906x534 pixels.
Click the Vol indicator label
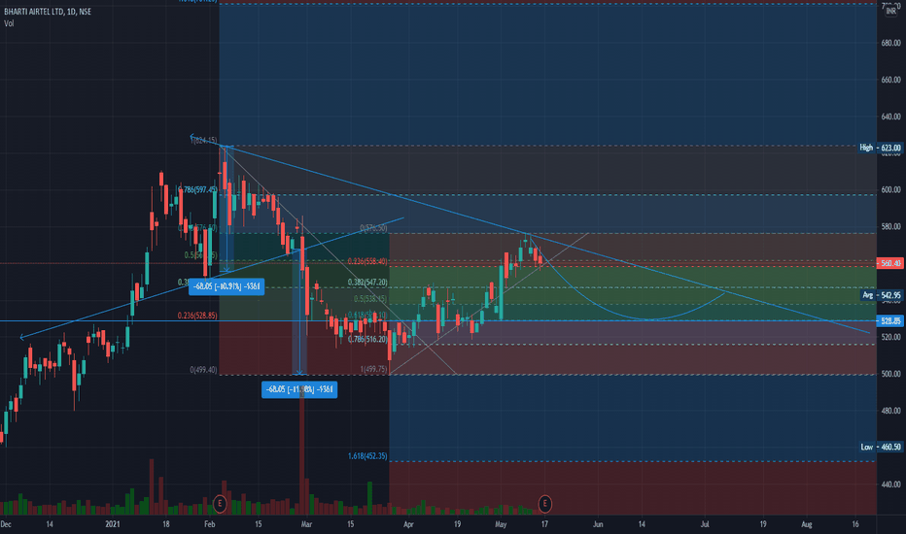[x=9, y=23]
